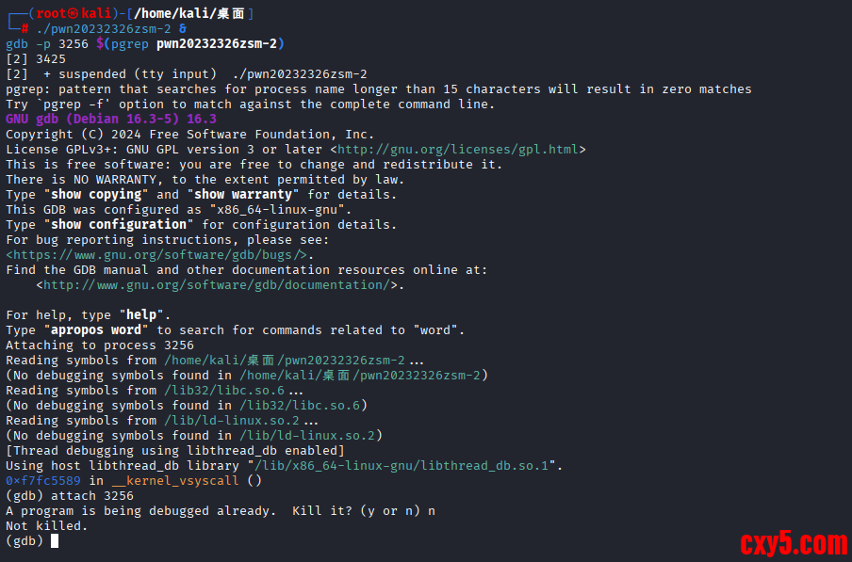Open the GDB bugs reporting URL
Image resolution: width=852 pixels, height=562 pixels.
[x=158, y=255]
